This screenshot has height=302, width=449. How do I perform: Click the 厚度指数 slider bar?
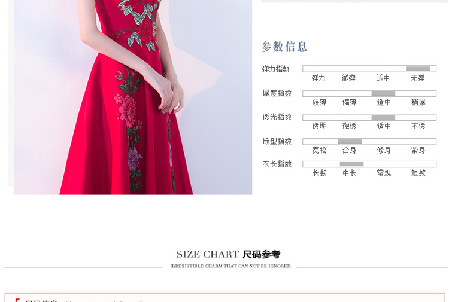pyautogui.click(x=369, y=93)
